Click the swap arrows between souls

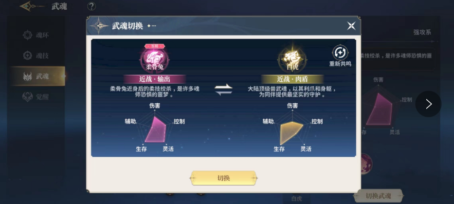click(x=223, y=89)
